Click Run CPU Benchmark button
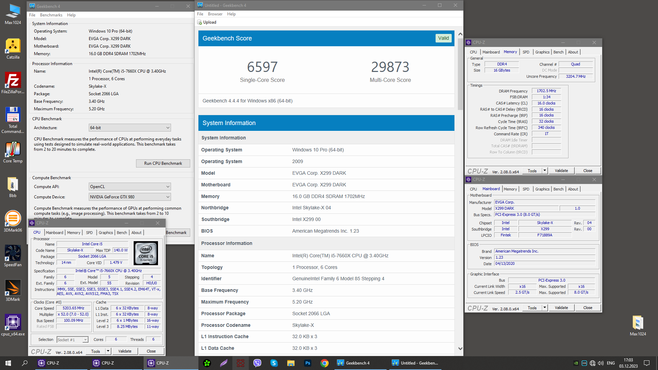The width and height of the screenshot is (658, 370). (163, 163)
